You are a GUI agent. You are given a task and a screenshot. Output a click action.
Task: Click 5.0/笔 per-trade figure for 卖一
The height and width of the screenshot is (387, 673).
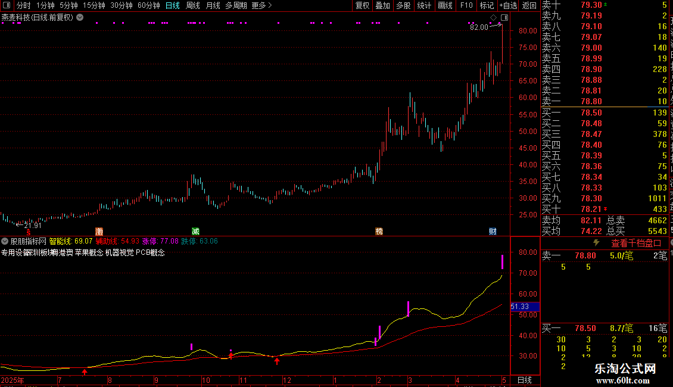pos(622,255)
